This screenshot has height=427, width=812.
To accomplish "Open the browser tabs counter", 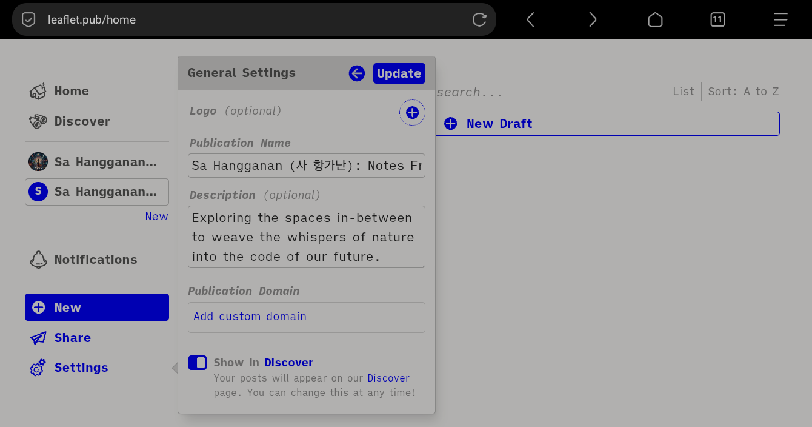I will click(717, 19).
